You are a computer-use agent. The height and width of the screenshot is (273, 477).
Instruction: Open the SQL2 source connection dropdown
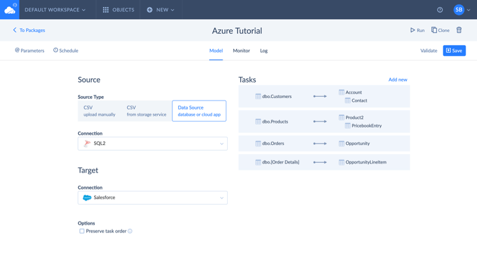click(x=153, y=143)
